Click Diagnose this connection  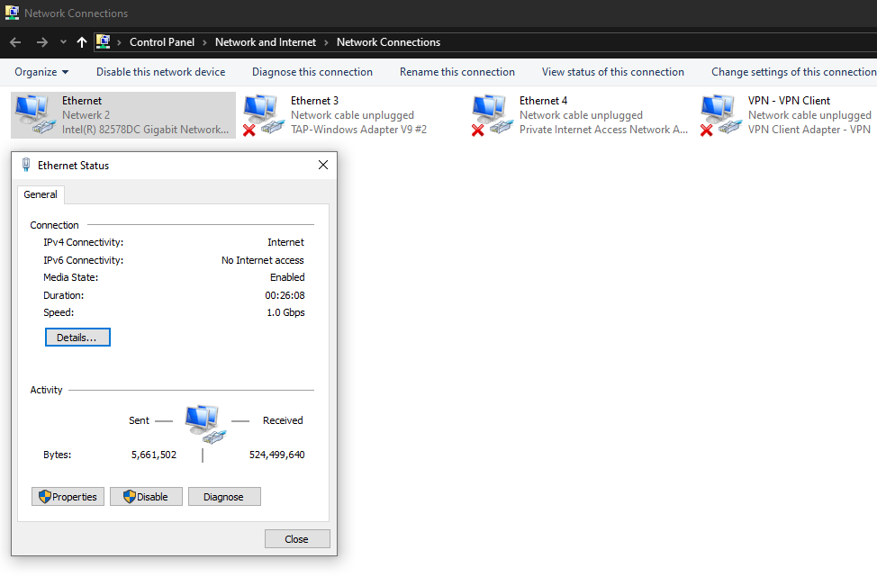tap(312, 72)
